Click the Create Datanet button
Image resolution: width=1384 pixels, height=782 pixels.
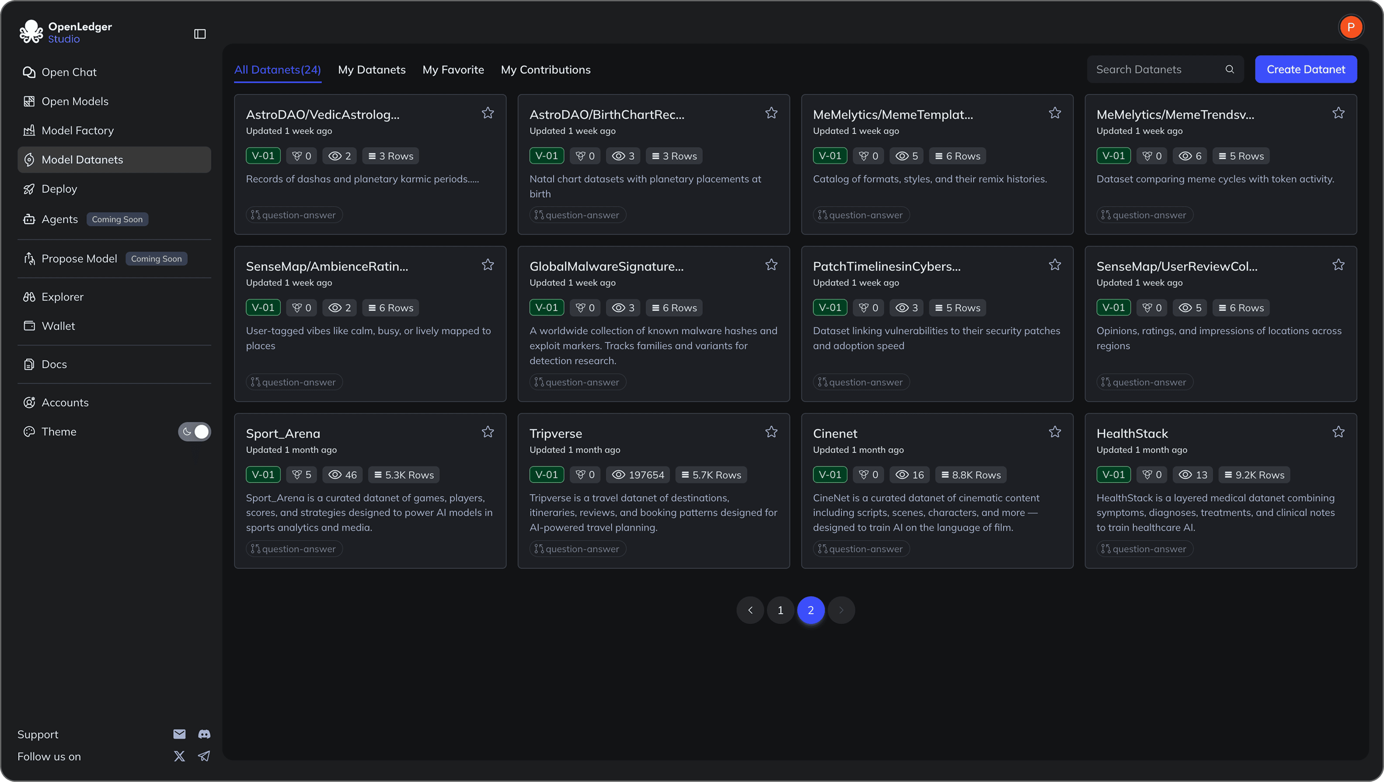pos(1306,69)
